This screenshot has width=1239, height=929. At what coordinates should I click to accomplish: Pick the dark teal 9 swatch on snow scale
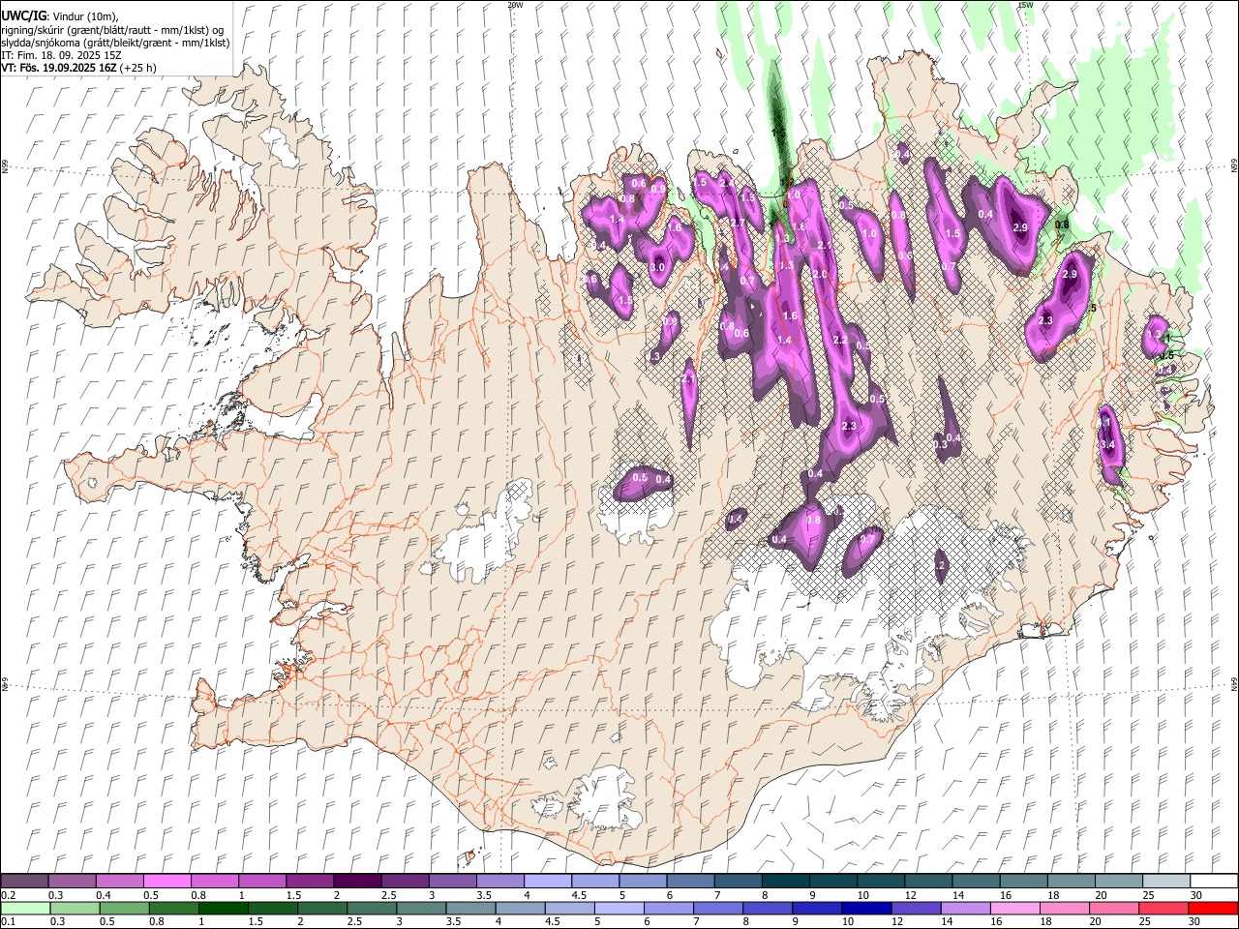tap(832, 882)
